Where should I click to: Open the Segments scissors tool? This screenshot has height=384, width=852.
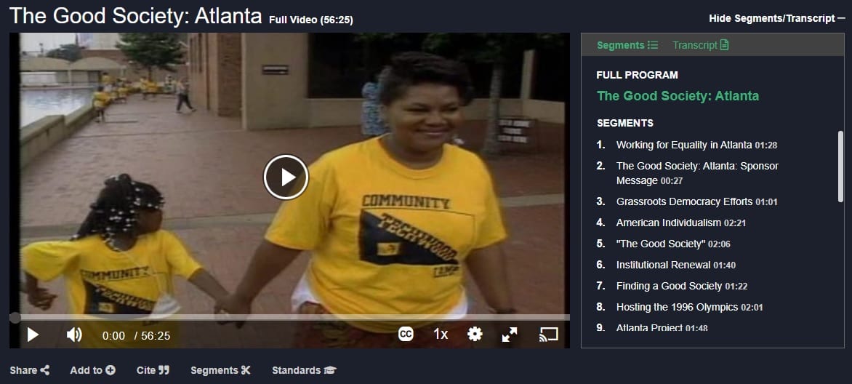point(220,370)
